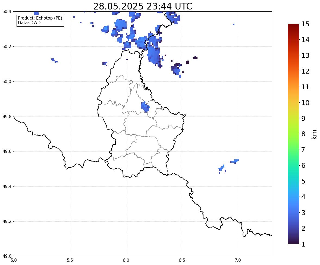This screenshot has height=265, width=320.
Task: Click the longitude axis label 5.5
Action: (x=70, y=260)
